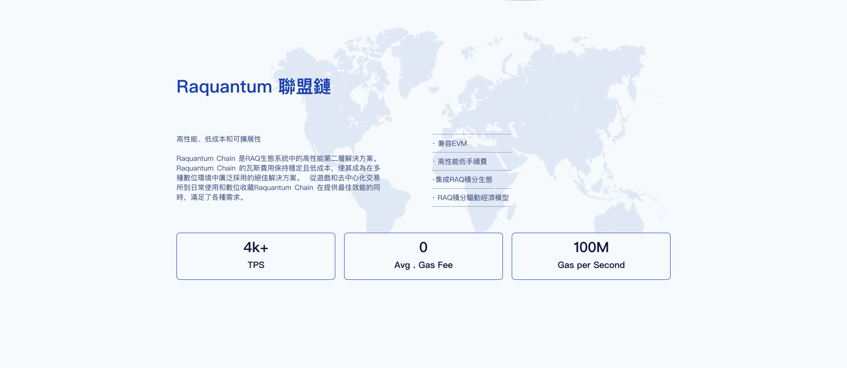Open the 4k+ TPS stat card
This screenshot has height=368, width=847.
coord(256,256)
